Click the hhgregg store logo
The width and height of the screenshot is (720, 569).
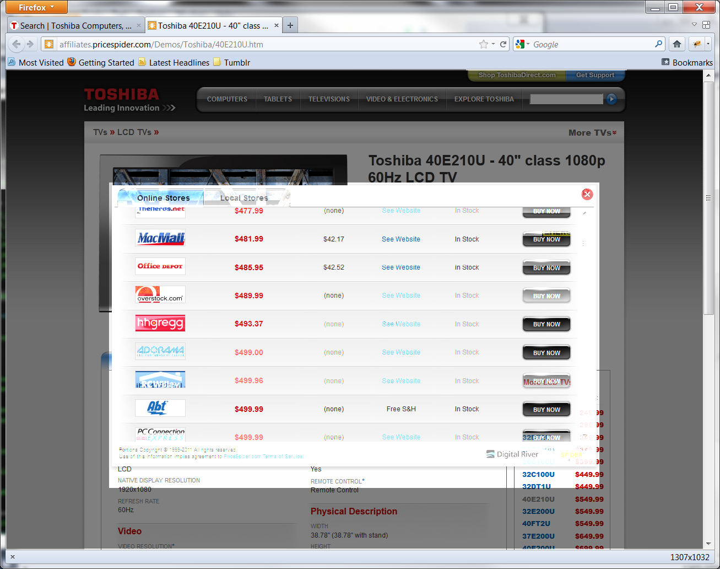[160, 323]
